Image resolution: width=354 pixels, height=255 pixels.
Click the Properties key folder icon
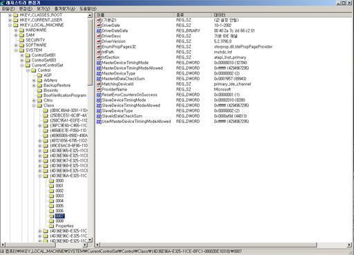click(52, 226)
